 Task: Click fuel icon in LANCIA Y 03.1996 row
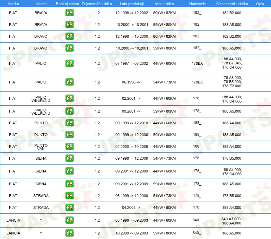69,220
